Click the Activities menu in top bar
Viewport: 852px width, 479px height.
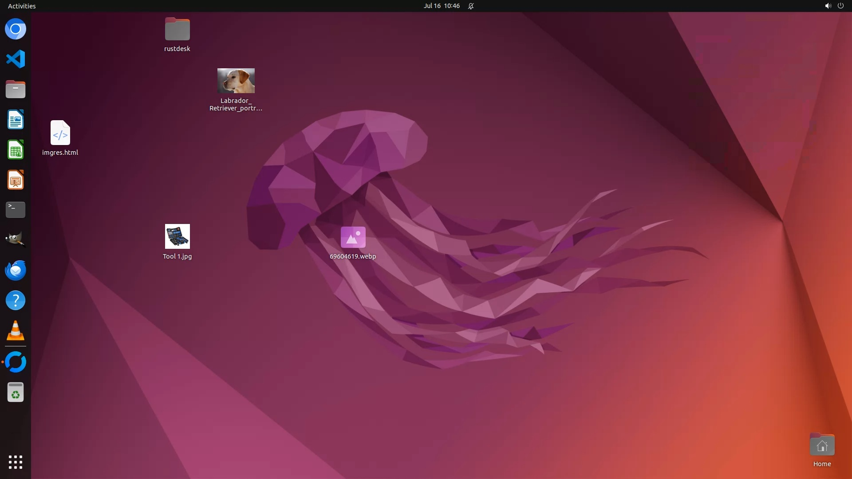22,6
